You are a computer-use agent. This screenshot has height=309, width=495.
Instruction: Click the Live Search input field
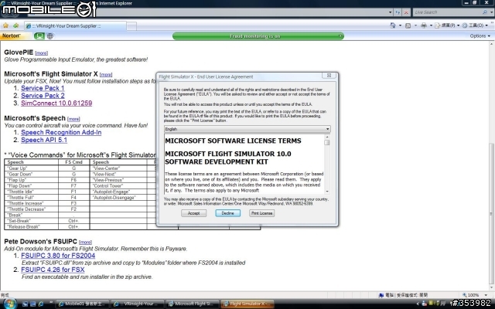447,12
